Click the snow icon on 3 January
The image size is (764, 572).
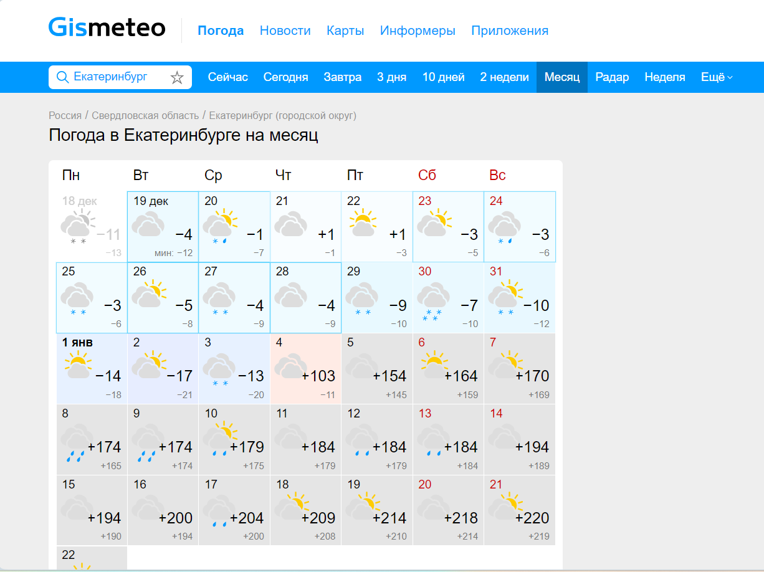click(x=219, y=369)
